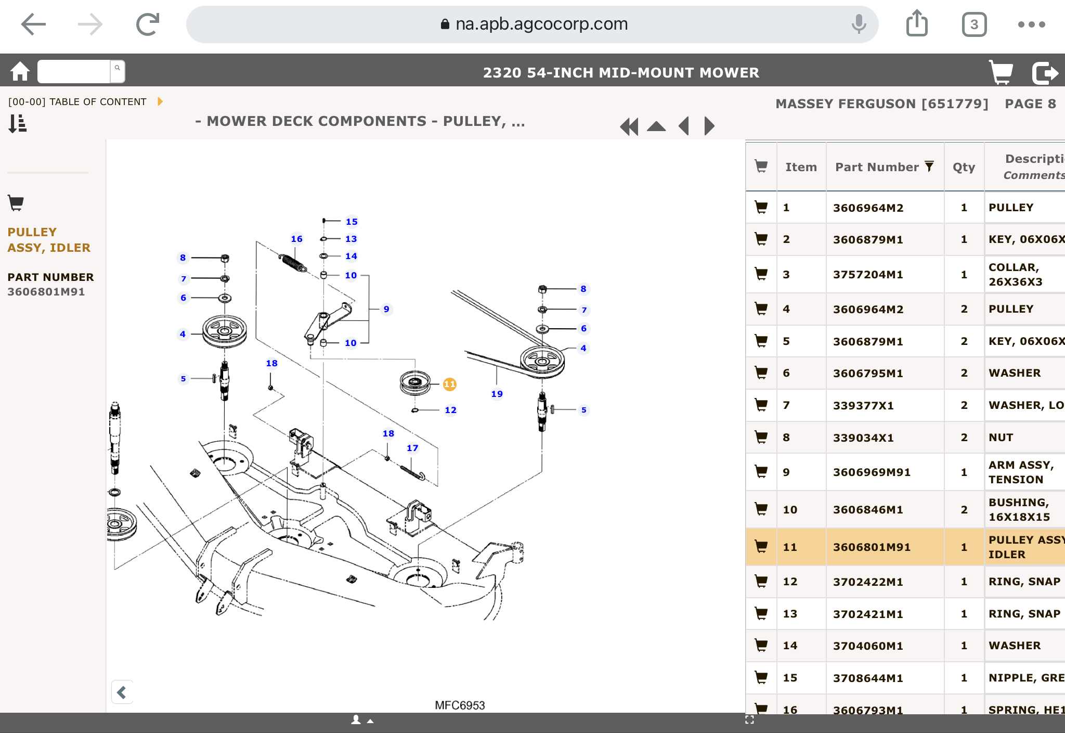Image resolution: width=1065 pixels, height=733 pixels.
Task: Go up one level with the up arrow
Action: 656,126
